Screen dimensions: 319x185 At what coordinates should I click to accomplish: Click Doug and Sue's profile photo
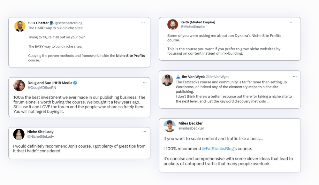pos(19,85)
